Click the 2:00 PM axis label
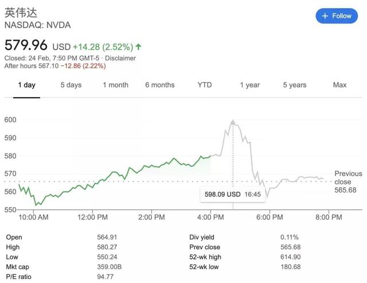This screenshot has width=367, height=283. point(151,217)
